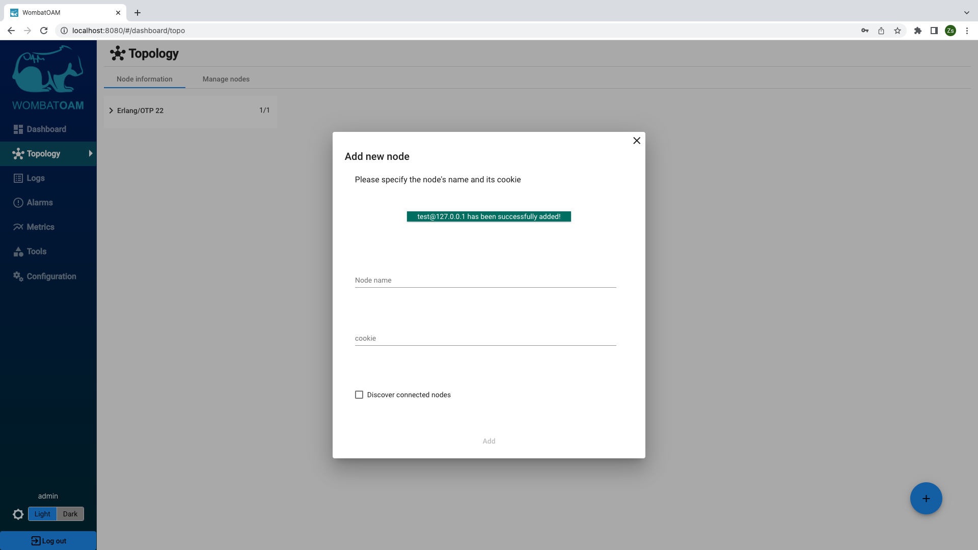
Task: Select the WombatOAM browser tab
Action: point(65,13)
